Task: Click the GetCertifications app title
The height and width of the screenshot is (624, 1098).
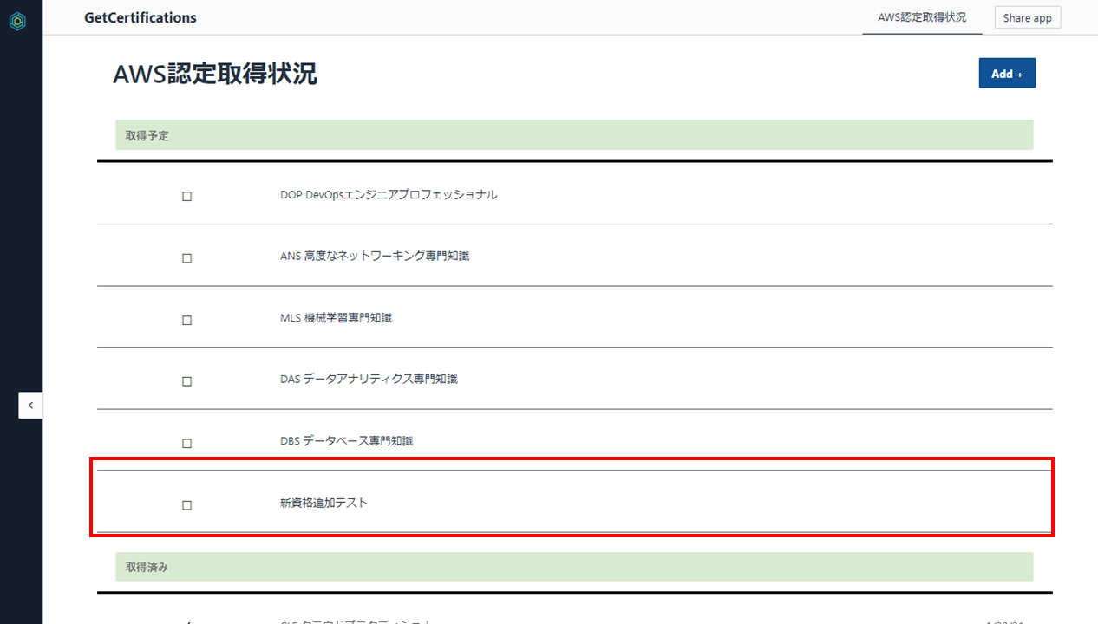Action: [x=141, y=17]
